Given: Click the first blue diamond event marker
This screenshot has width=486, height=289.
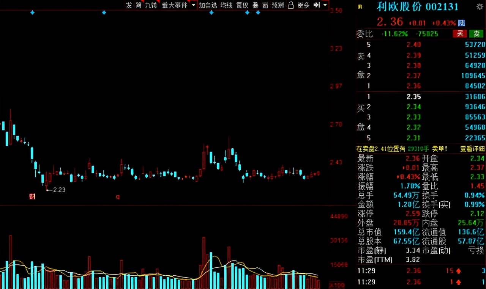Looking at the screenshot, I should (32, 13).
